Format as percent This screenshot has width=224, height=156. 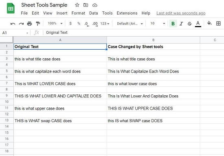(x=79, y=24)
